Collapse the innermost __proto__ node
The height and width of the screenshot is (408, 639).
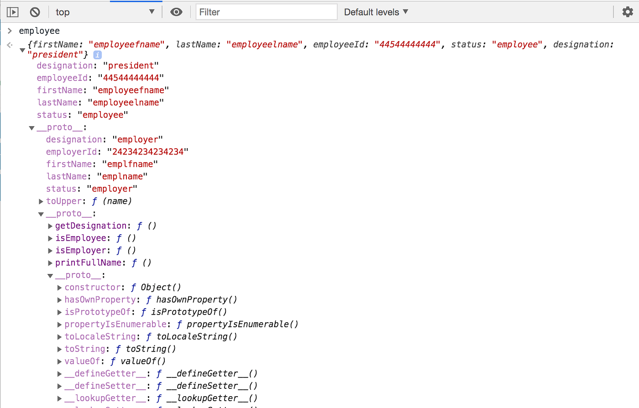[50, 275]
